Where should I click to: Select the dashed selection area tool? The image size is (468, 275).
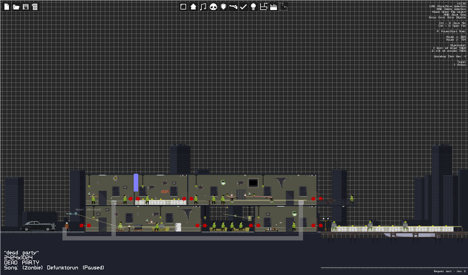coord(284,7)
